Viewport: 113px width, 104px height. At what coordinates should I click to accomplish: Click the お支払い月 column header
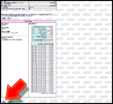click(42, 44)
